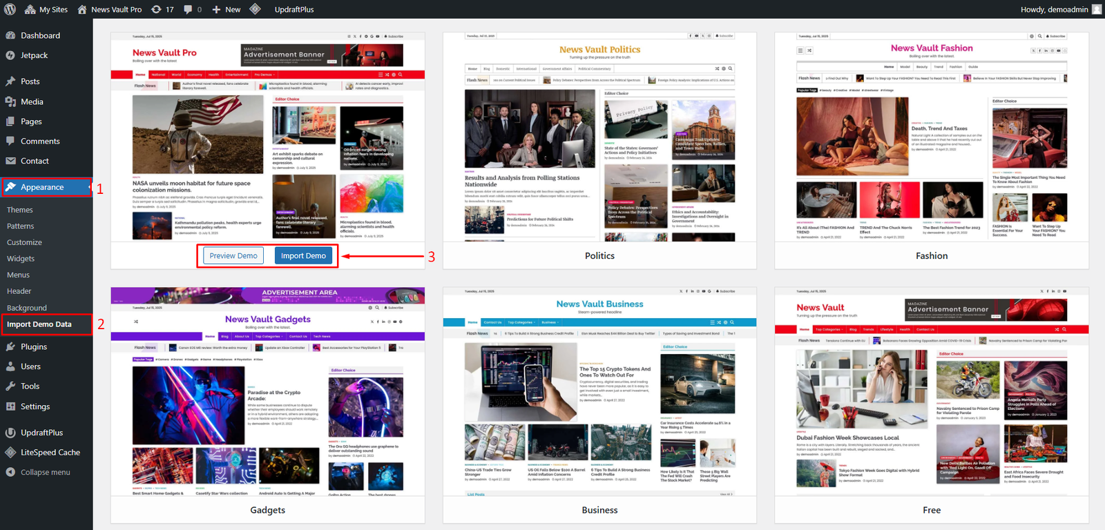The image size is (1105, 530).
Task: Click the demoadmin avatar image
Action: point(1096,9)
